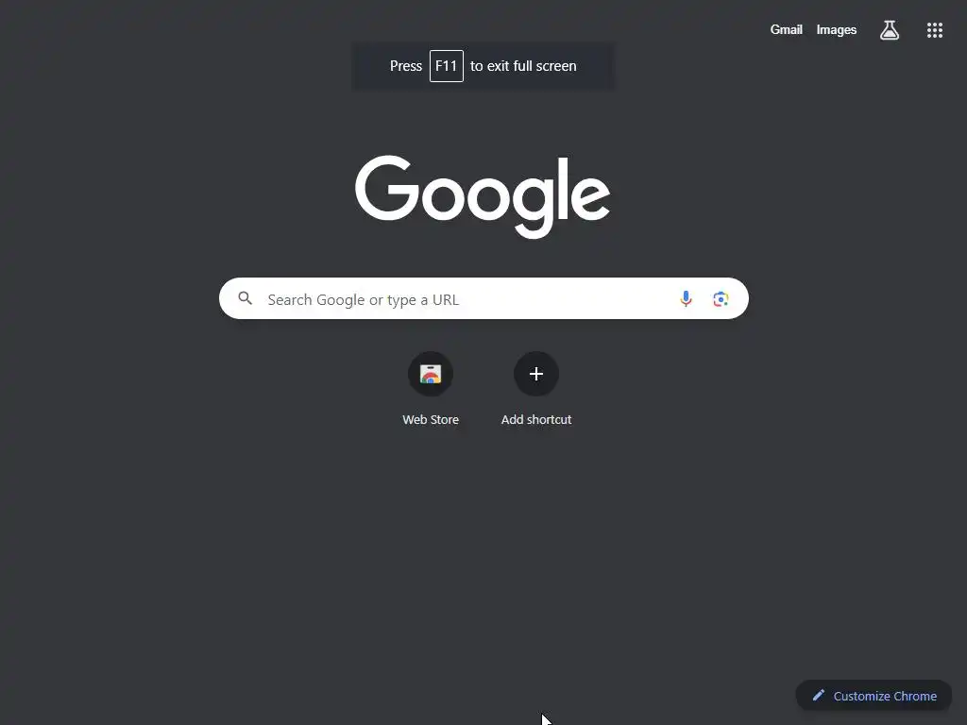Click the magnifying glass in the search box
Screen dimensions: 967x725
point(245,298)
